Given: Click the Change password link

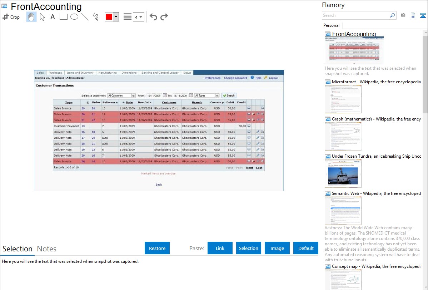Looking at the screenshot, I should [235, 78].
